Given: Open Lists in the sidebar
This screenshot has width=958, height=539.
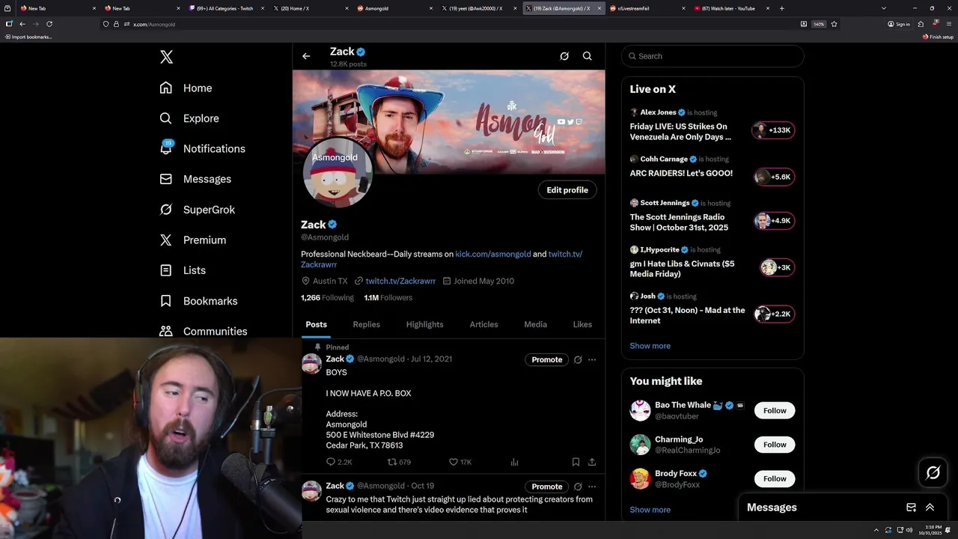Looking at the screenshot, I should pyautogui.click(x=183, y=270).
